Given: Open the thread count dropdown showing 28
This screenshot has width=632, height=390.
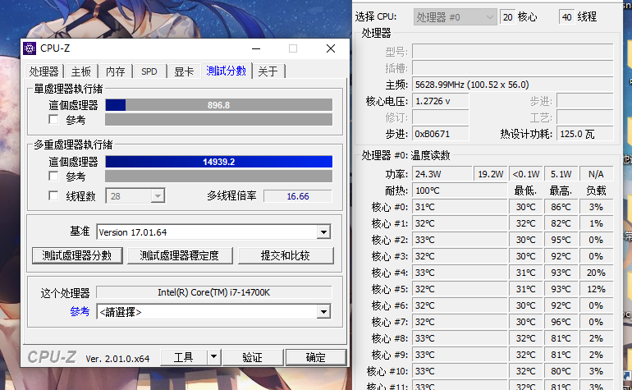Looking at the screenshot, I should (135, 196).
